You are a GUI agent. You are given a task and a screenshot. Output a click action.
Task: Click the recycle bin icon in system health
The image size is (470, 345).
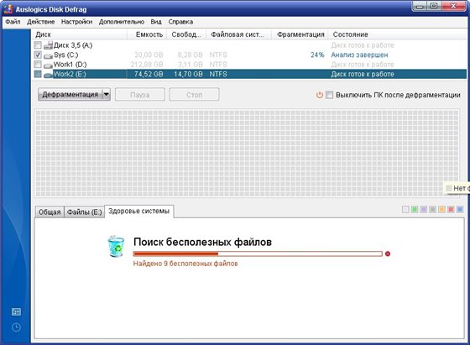[116, 246]
